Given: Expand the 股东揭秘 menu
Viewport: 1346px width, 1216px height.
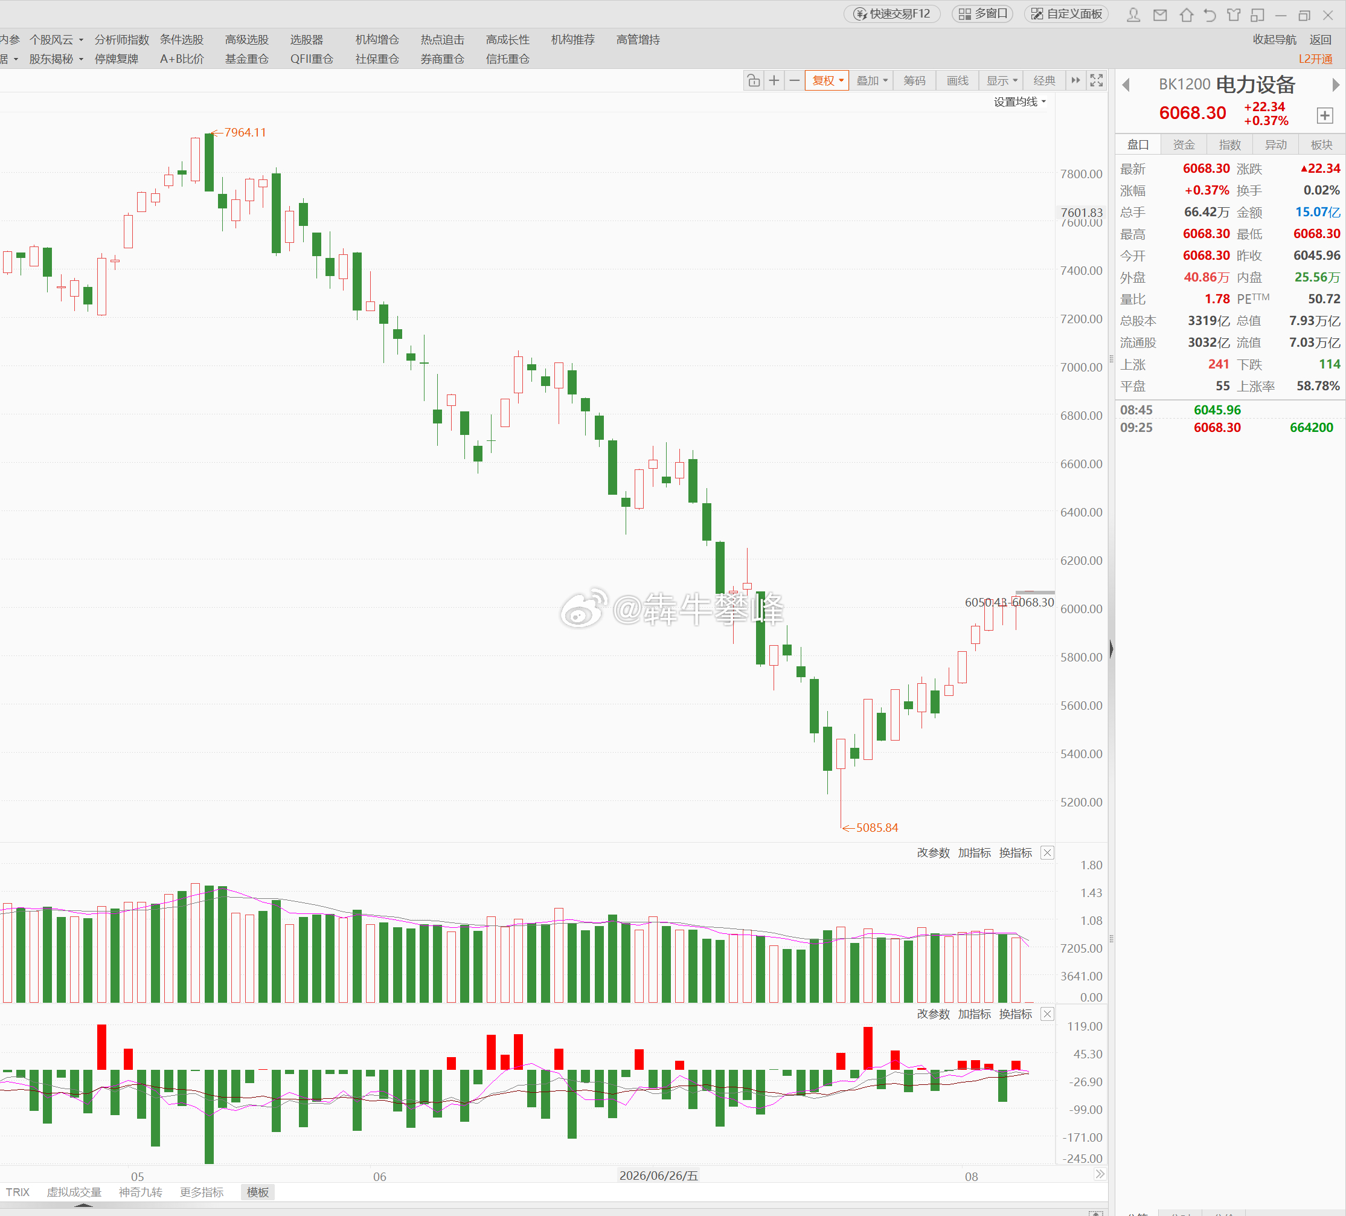Looking at the screenshot, I should click(56, 59).
